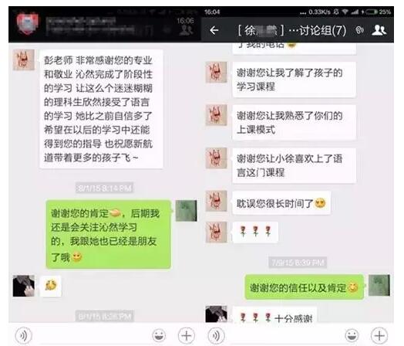Viewport: 404px width, 346px height.
Task: Tap voice input icon in right chat
Action: point(216,335)
